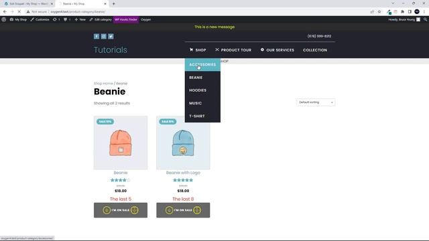This screenshot has width=429, height=241.
Task: Select Music in the Shop submenu
Action: pos(202,103)
